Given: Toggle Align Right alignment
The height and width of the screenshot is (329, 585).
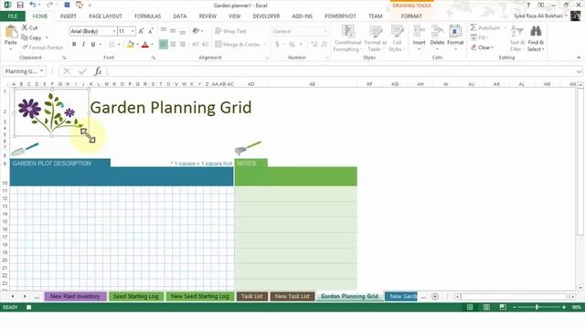Looking at the screenshot, I should pyautogui.click(x=183, y=45).
